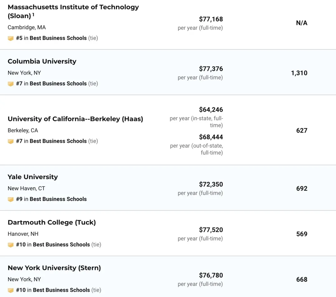Click the N/A enrollment value for MIT

[301, 23]
